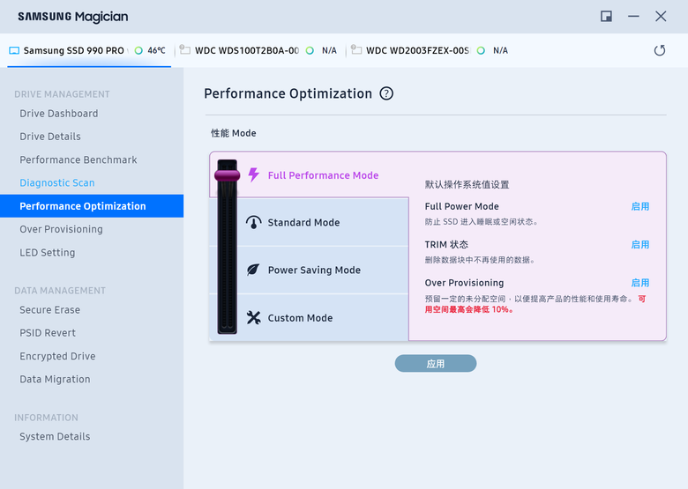Viewport: 688px width, 489px height.
Task: Choose Power Saving Mode
Action: [314, 270]
